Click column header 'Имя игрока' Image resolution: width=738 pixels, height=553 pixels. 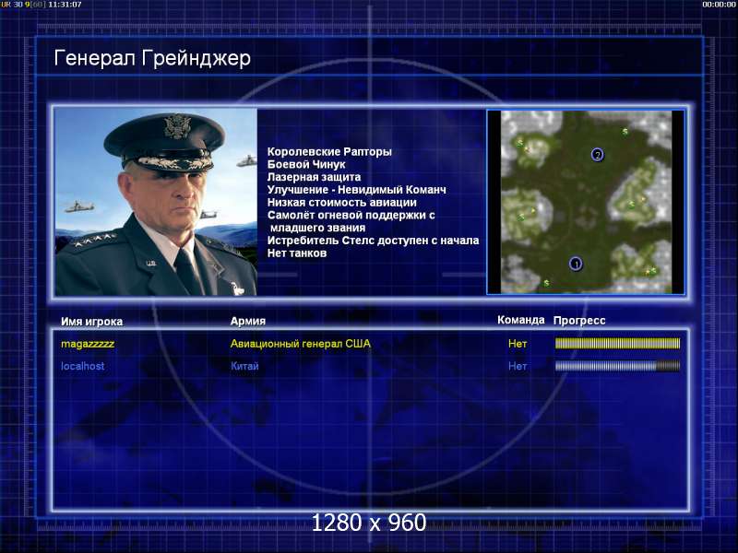(91, 322)
